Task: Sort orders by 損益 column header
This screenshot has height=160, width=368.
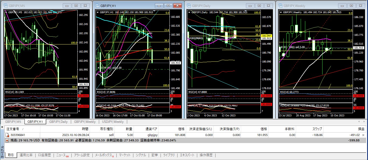Action: click(361, 129)
